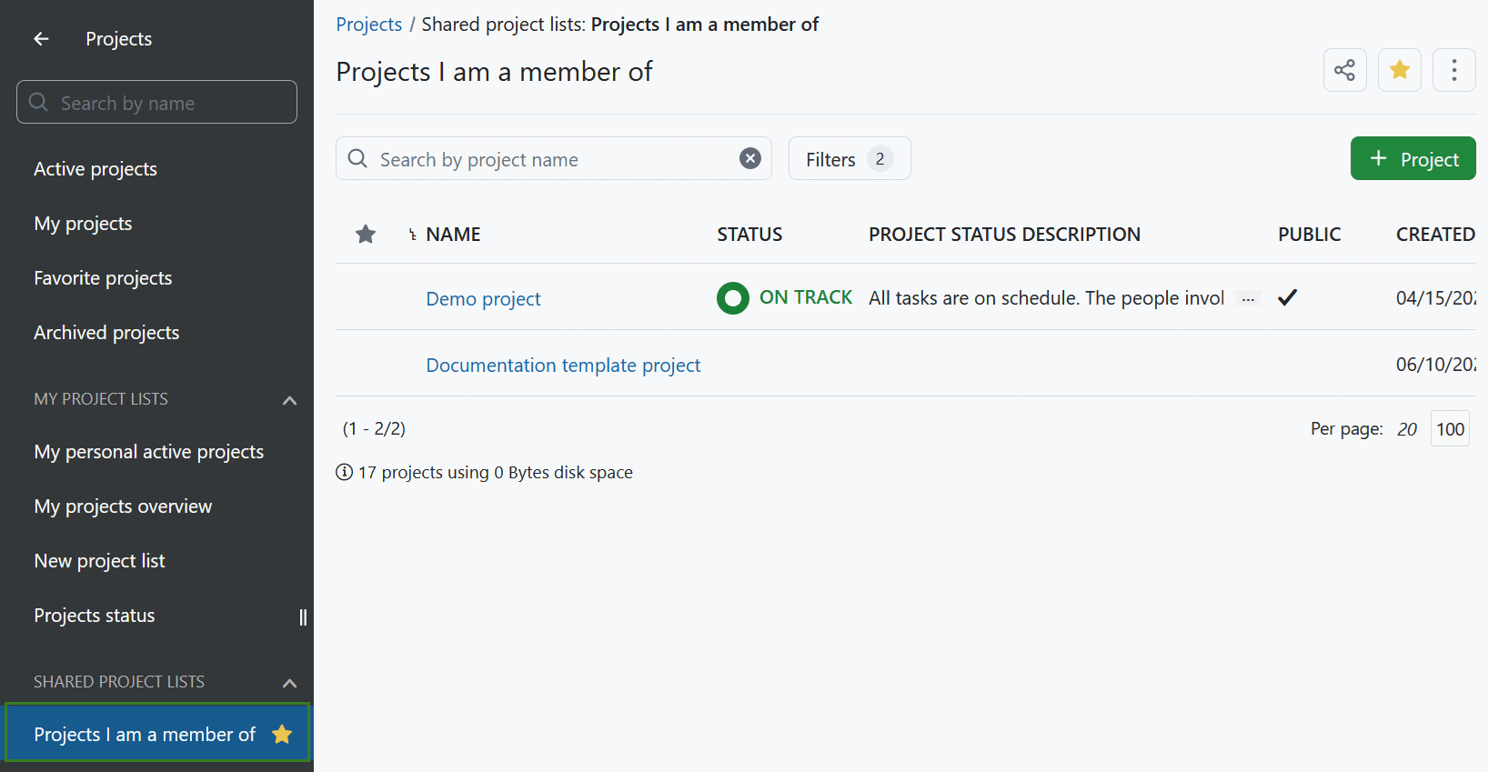Screen dimensions: 1488x772
Task: Toggle the favorite star button in header
Action: point(1399,70)
